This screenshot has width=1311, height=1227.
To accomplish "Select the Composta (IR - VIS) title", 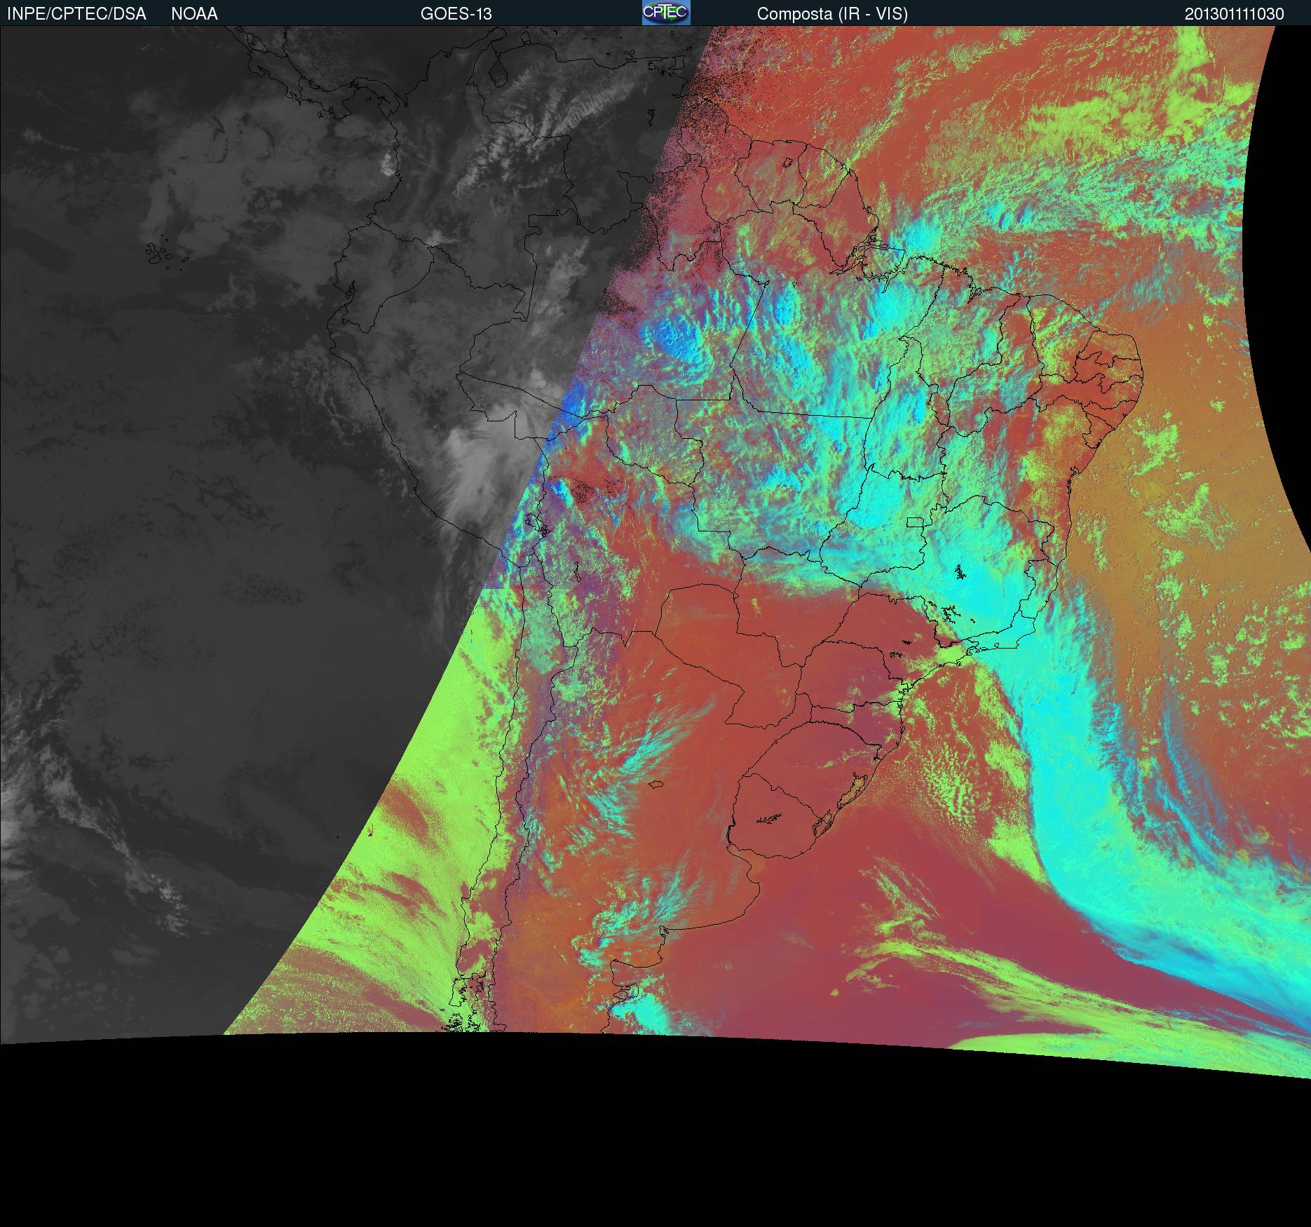I will click(x=832, y=14).
